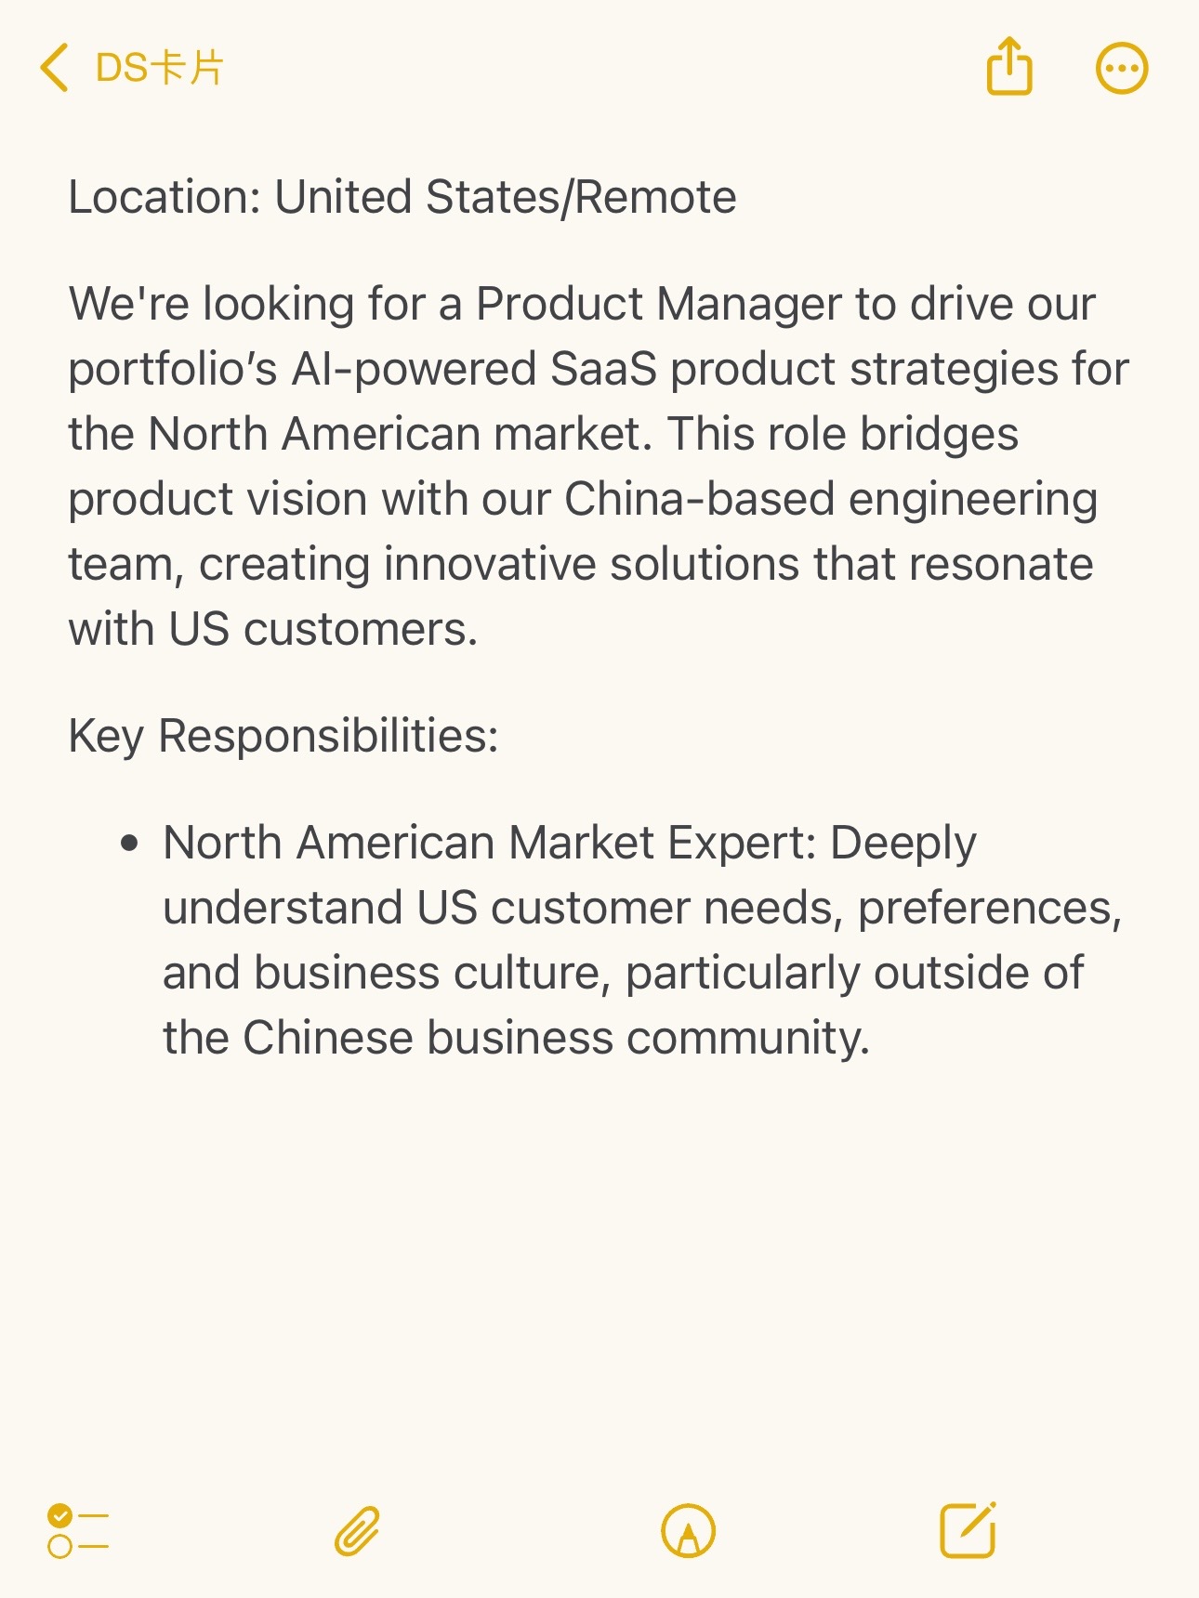
Task: Tap the words 'AI-powered SaaS' in the note
Action: pos(474,369)
